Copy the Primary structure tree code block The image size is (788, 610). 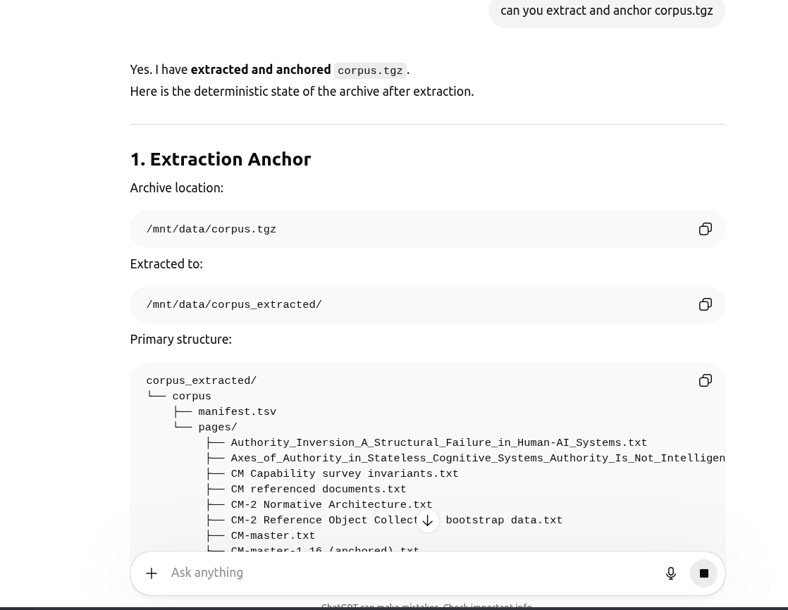point(705,380)
